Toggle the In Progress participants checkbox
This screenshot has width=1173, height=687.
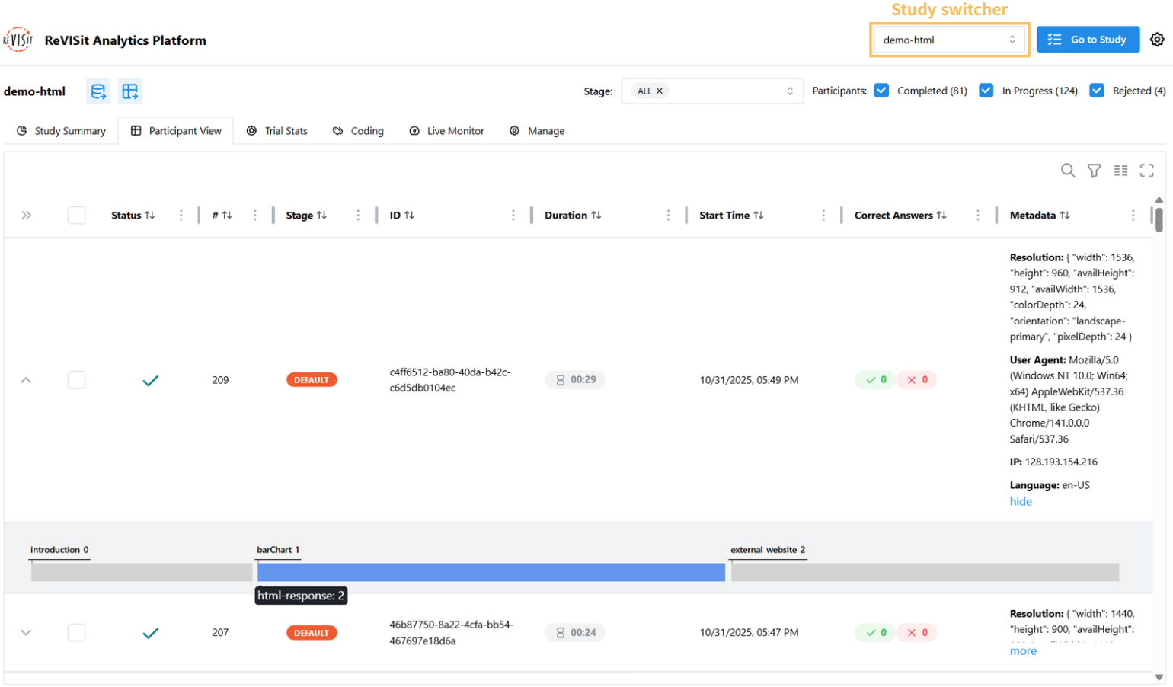pos(986,91)
